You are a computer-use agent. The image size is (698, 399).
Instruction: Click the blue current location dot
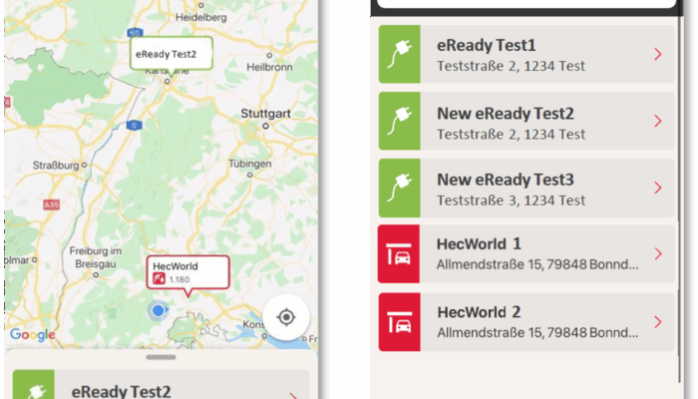tap(158, 311)
